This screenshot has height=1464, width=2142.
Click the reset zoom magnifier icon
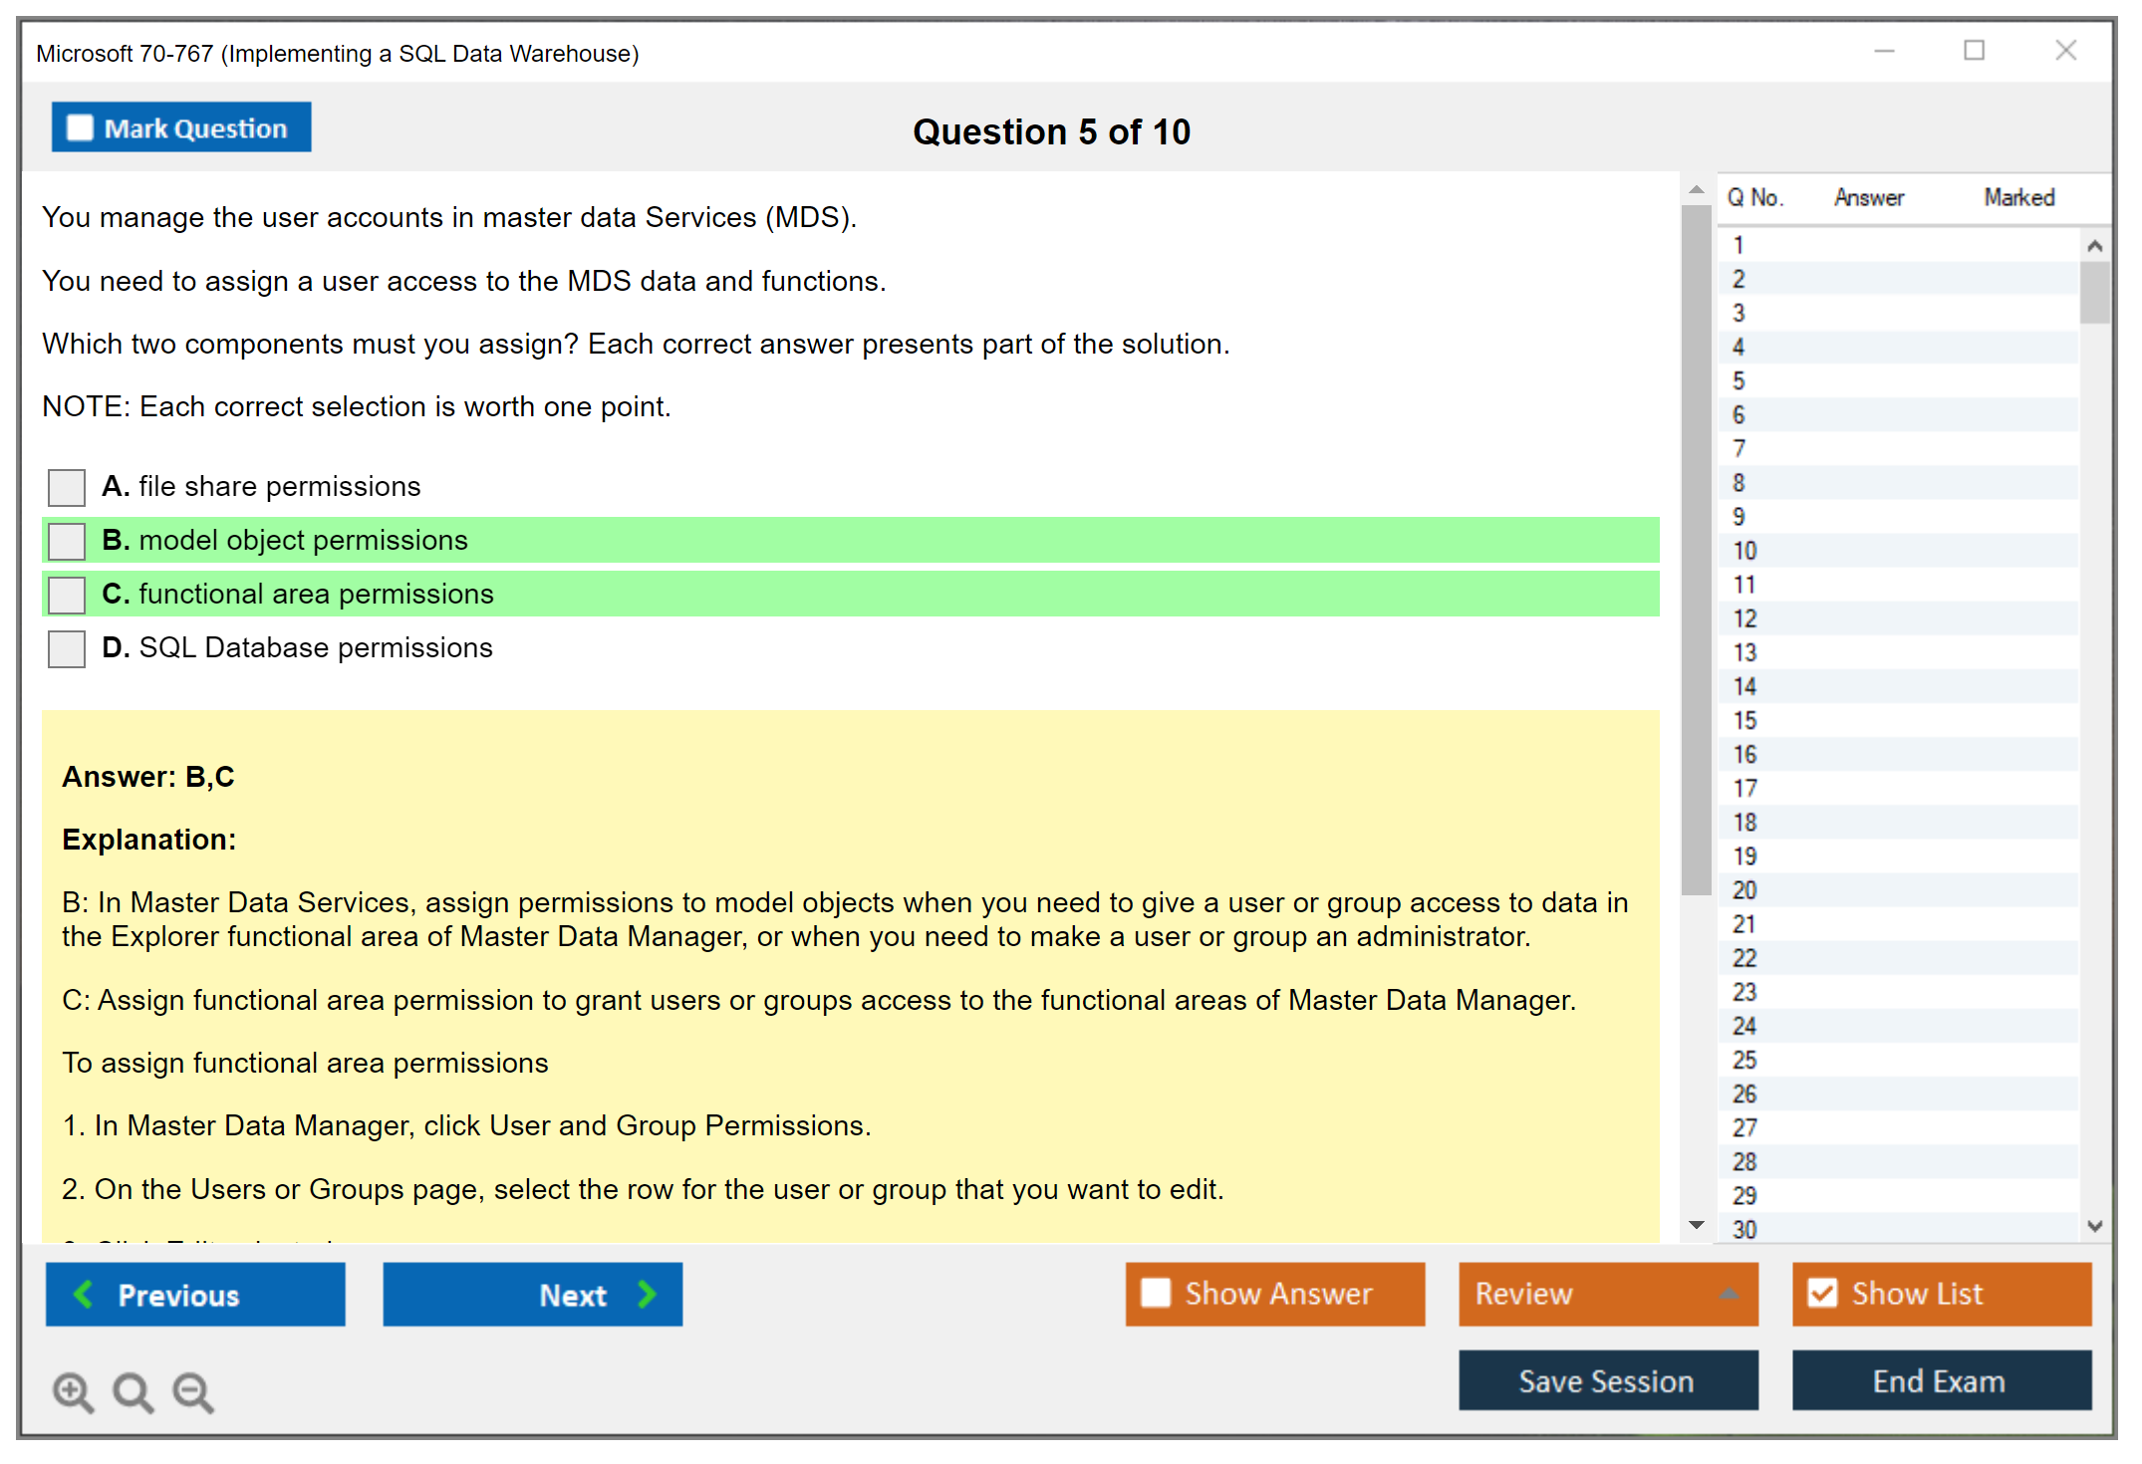click(x=133, y=1391)
